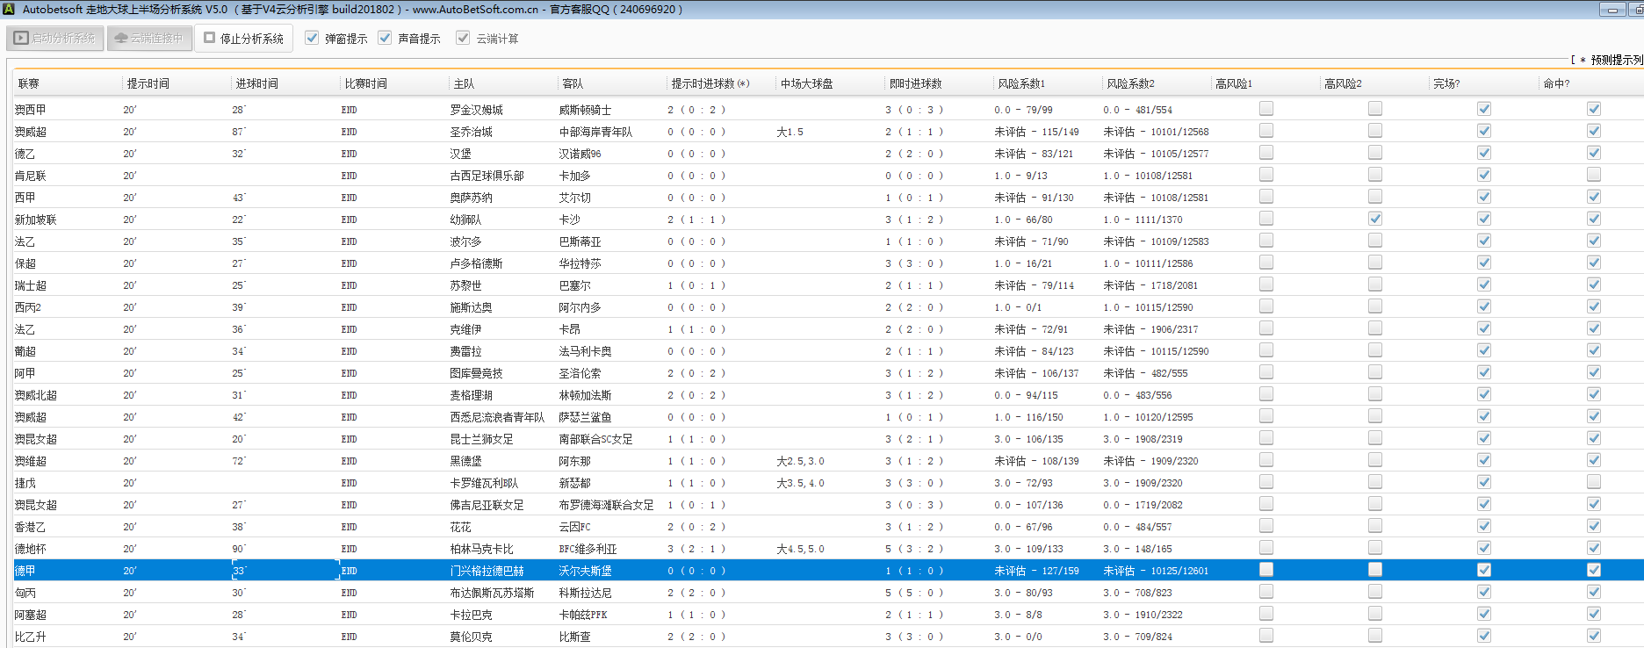Click the 中场大球盘 column header
Image resolution: width=1644 pixels, height=648 pixels.
tap(806, 84)
